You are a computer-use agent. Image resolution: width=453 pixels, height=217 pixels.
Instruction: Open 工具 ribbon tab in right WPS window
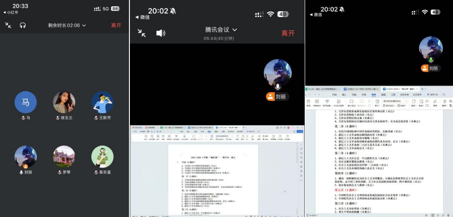393,95
